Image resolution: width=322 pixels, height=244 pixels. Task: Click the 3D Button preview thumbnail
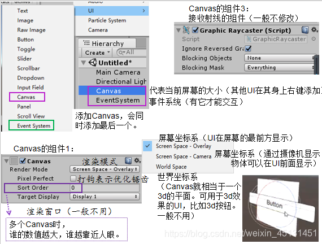(x=280, y=208)
